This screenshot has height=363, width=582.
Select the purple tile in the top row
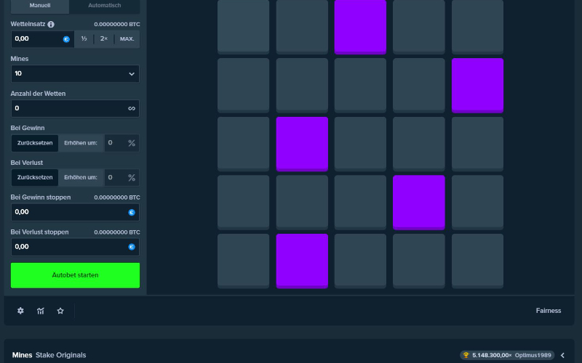click(360, 27)
